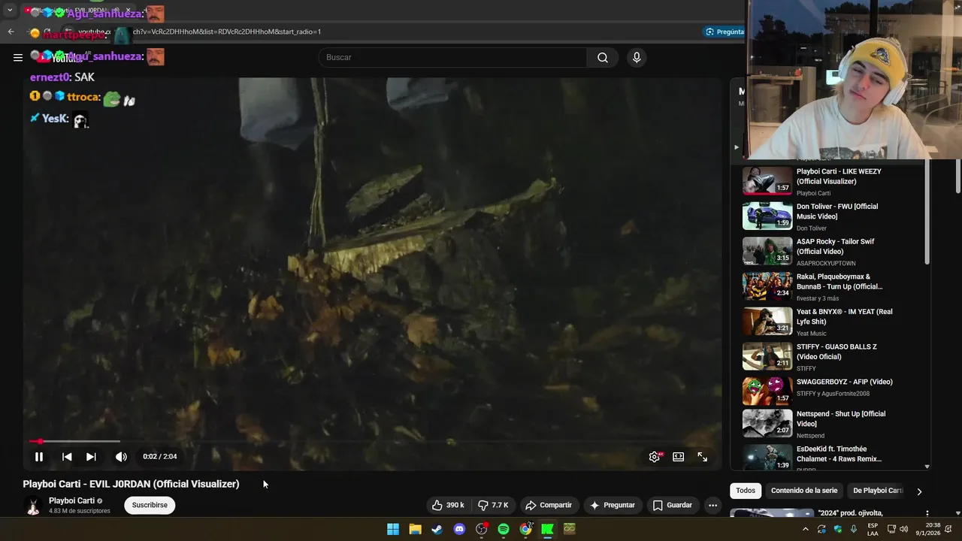962x541 pixels.
Task: Play Don Toliver FWU video thumbnail
Action: click(x=767, y=216)
